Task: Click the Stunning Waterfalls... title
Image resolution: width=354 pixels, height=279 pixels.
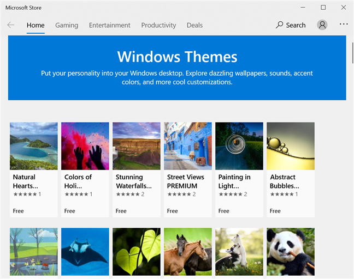Action: point(134,181)
